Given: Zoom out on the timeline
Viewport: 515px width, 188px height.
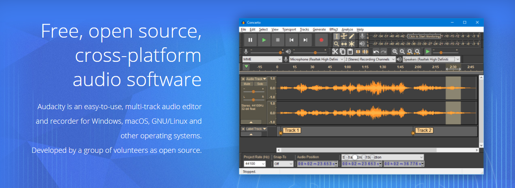Looking at the screenshot, I should point(402,51).
